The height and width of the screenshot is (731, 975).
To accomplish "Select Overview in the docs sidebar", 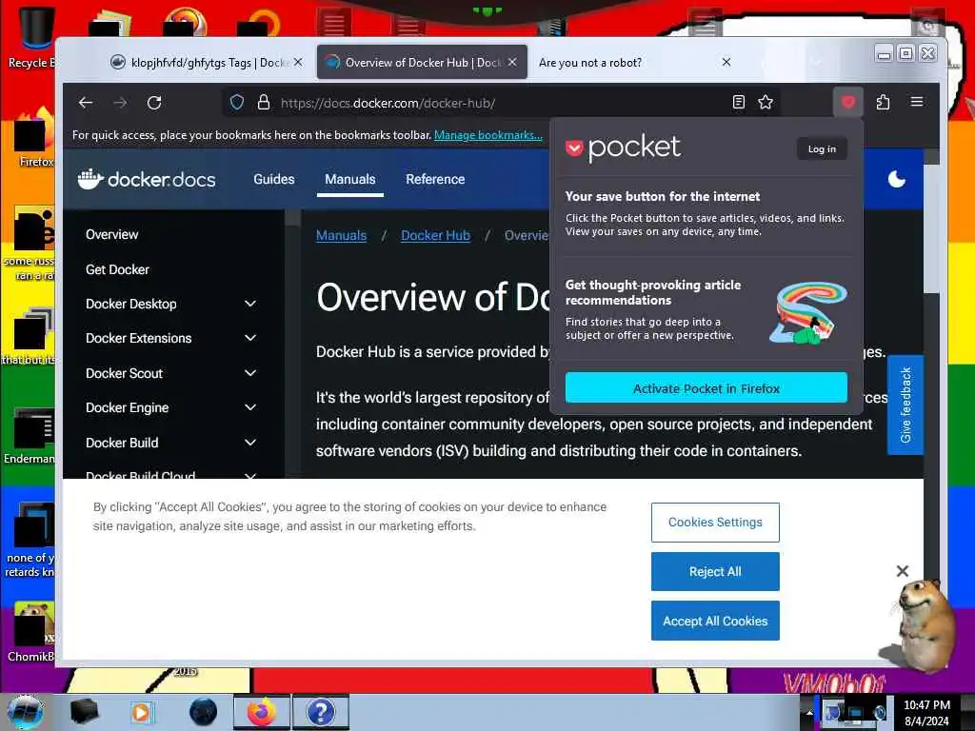I will pyautogui.click(x=112, y=234).
